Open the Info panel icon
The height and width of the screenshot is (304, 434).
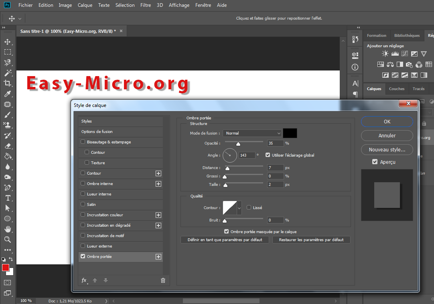click(355, 67)
